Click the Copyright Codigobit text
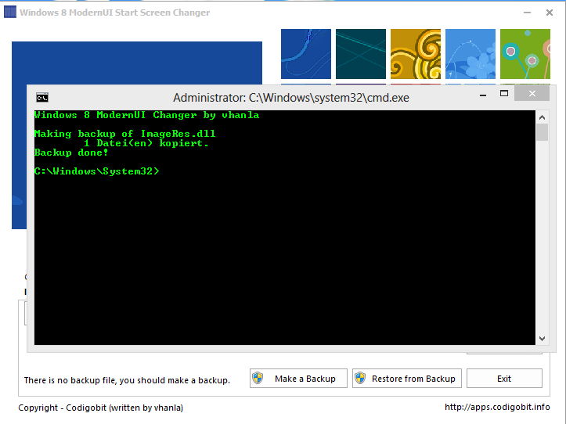The width and height of the screenshot is (566, 424). 101,408
